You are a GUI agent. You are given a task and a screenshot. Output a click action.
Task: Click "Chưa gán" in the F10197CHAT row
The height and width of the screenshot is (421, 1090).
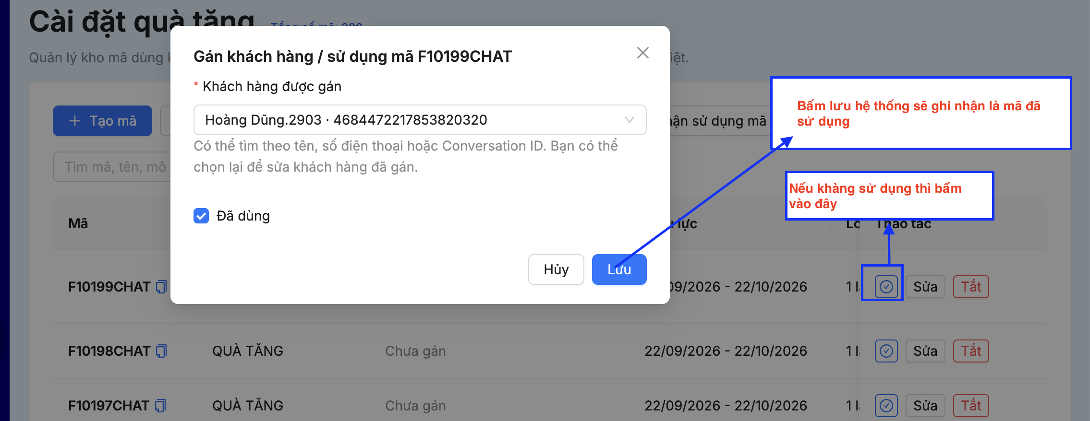(x=415, y=406)
